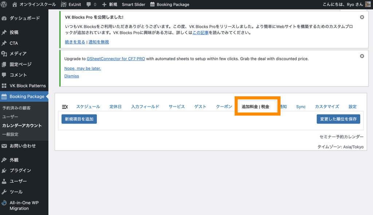Click the user avatar in admin bar
The image size is (373, 215).
tap(368, 4)
